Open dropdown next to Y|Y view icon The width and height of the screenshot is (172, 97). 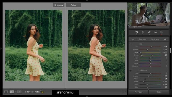(x=23, y=92)
